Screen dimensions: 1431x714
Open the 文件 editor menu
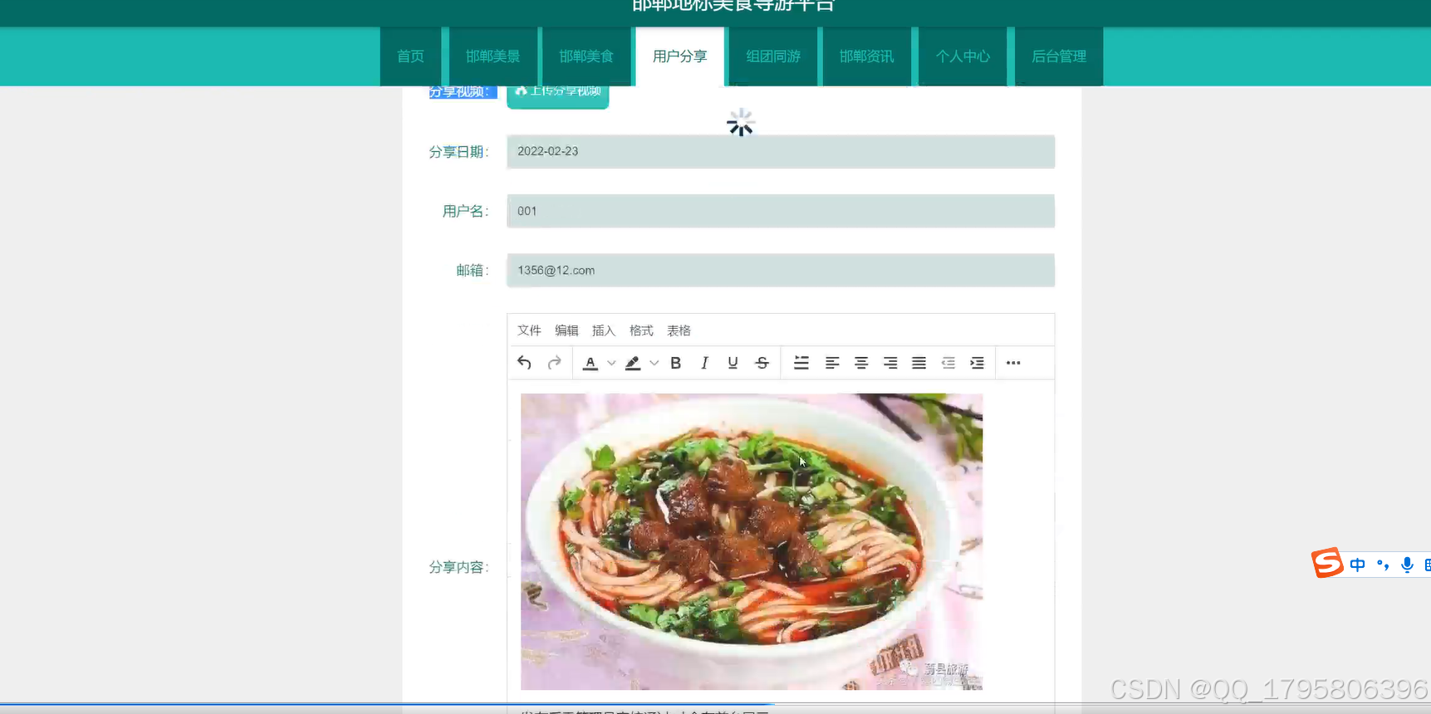(529, 330)
